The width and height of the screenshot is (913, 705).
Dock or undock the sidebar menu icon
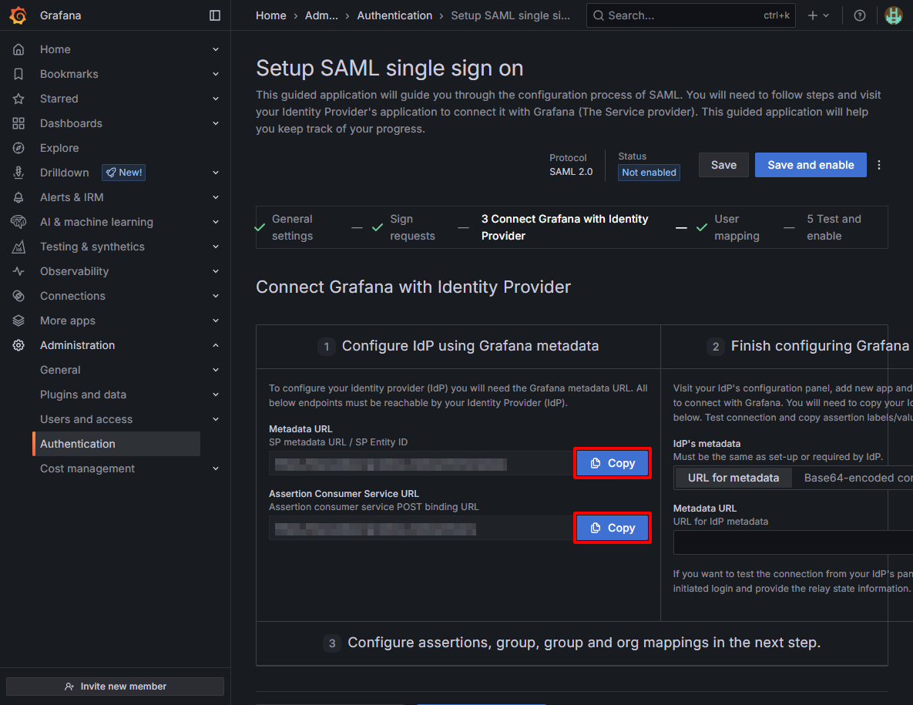[215, 15]
